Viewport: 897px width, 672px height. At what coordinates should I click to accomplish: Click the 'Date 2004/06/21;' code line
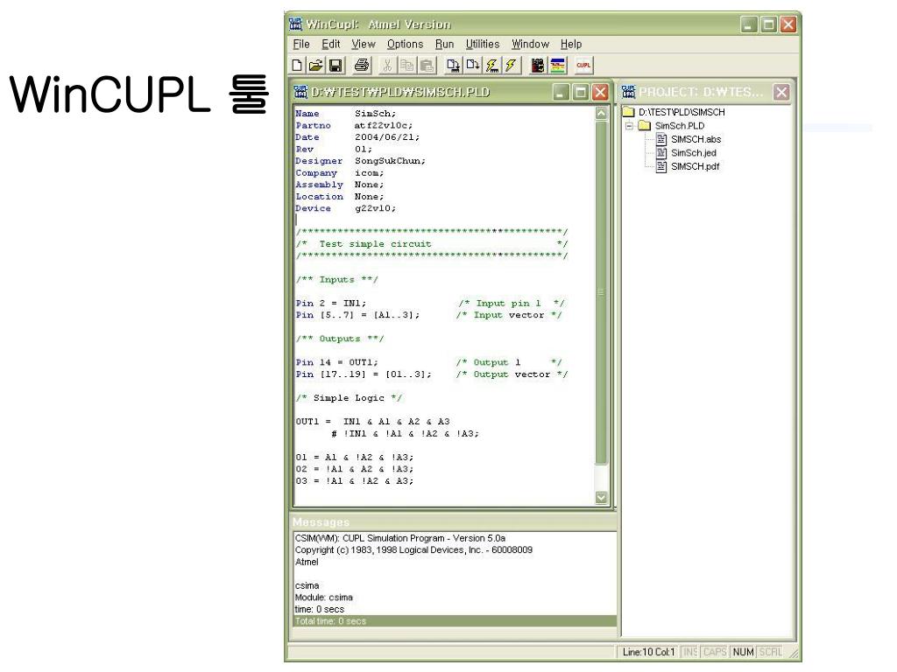357,137
